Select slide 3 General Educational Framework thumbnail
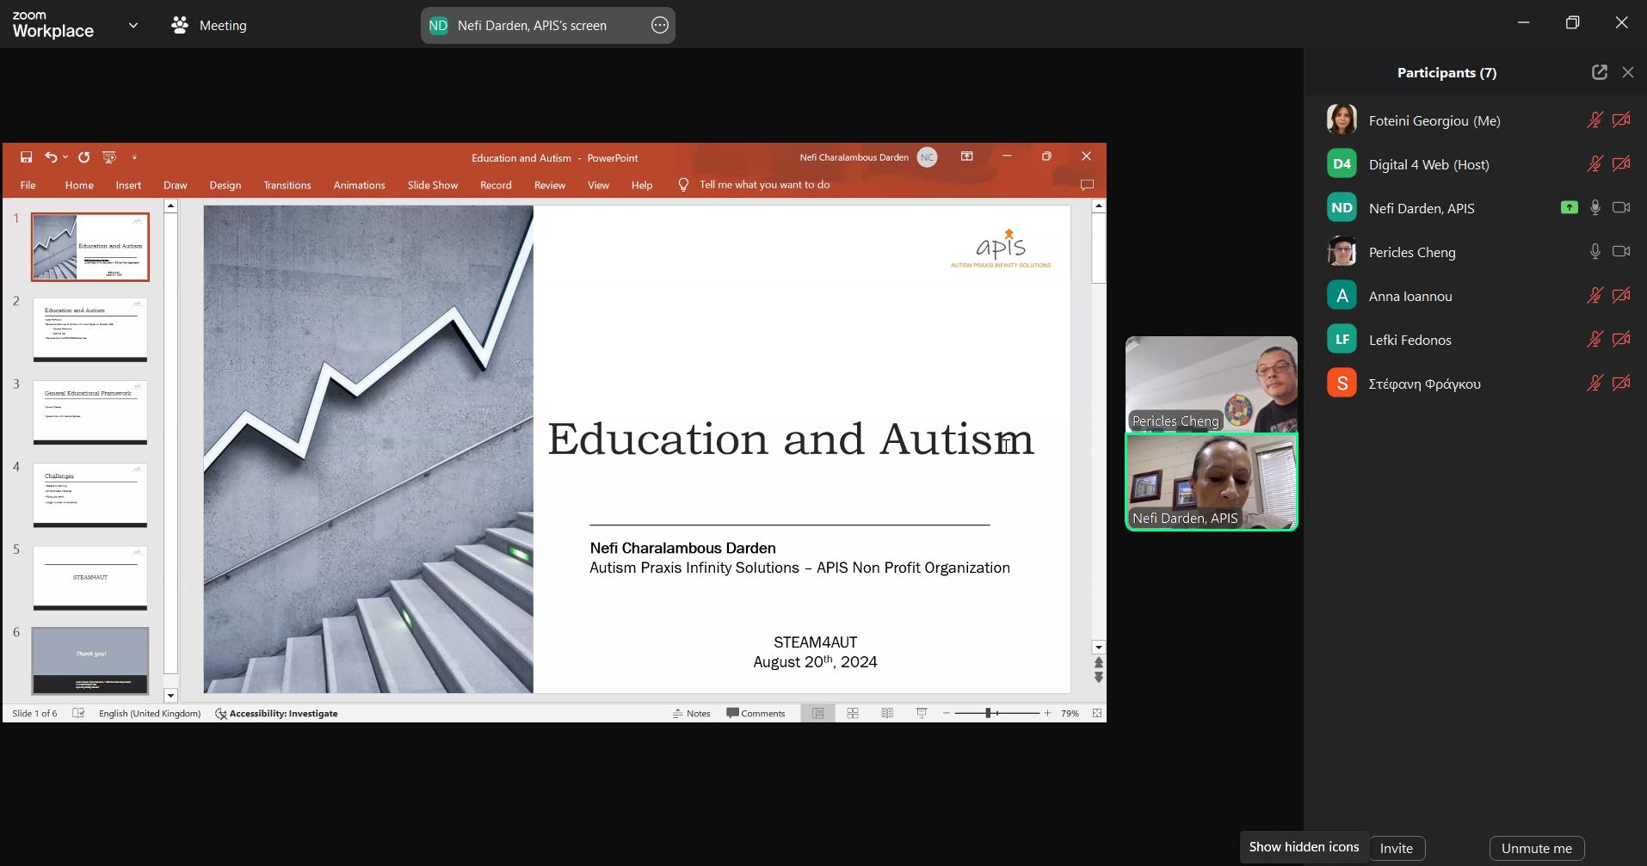Viewport: 1647px width, 866px height. [90, 413]
